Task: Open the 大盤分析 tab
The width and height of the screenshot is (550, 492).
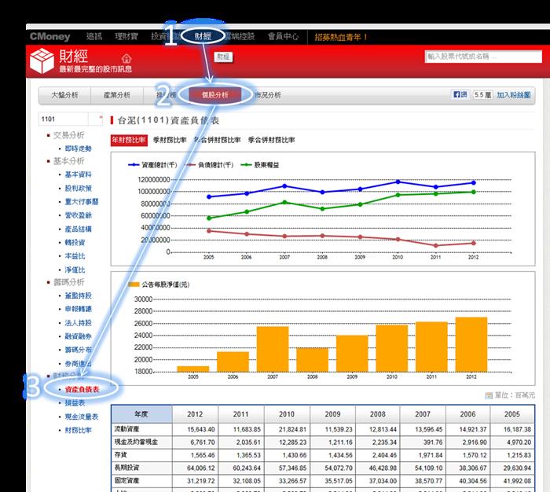Action: pos(64,95)
